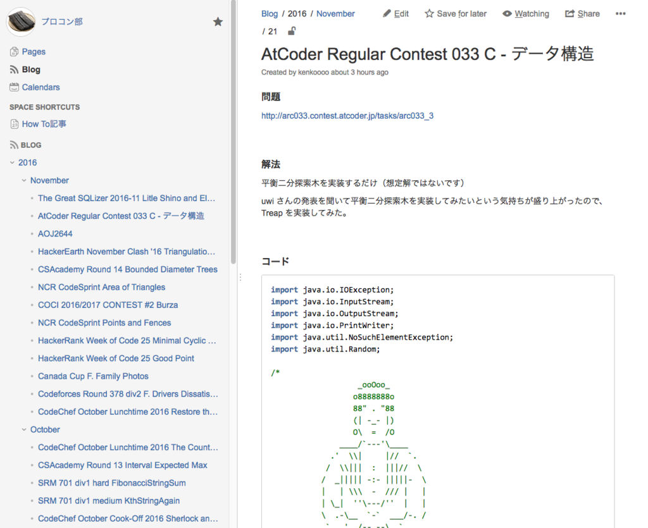The width and height of the screenshot is (648, 528).
Task: Open the How To記事 shortcut
Action: pos(44,124)
